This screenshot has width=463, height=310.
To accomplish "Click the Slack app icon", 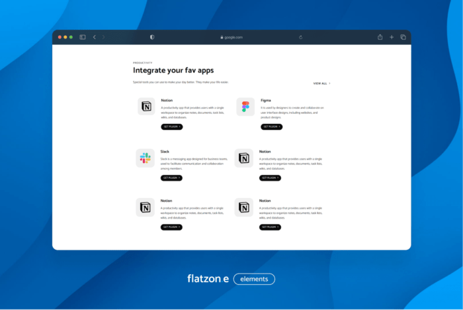I will (x=146, y=158).
